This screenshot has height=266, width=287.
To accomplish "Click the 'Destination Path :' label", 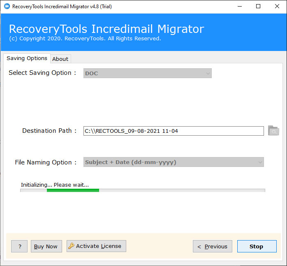I will (x=49, y=130).
